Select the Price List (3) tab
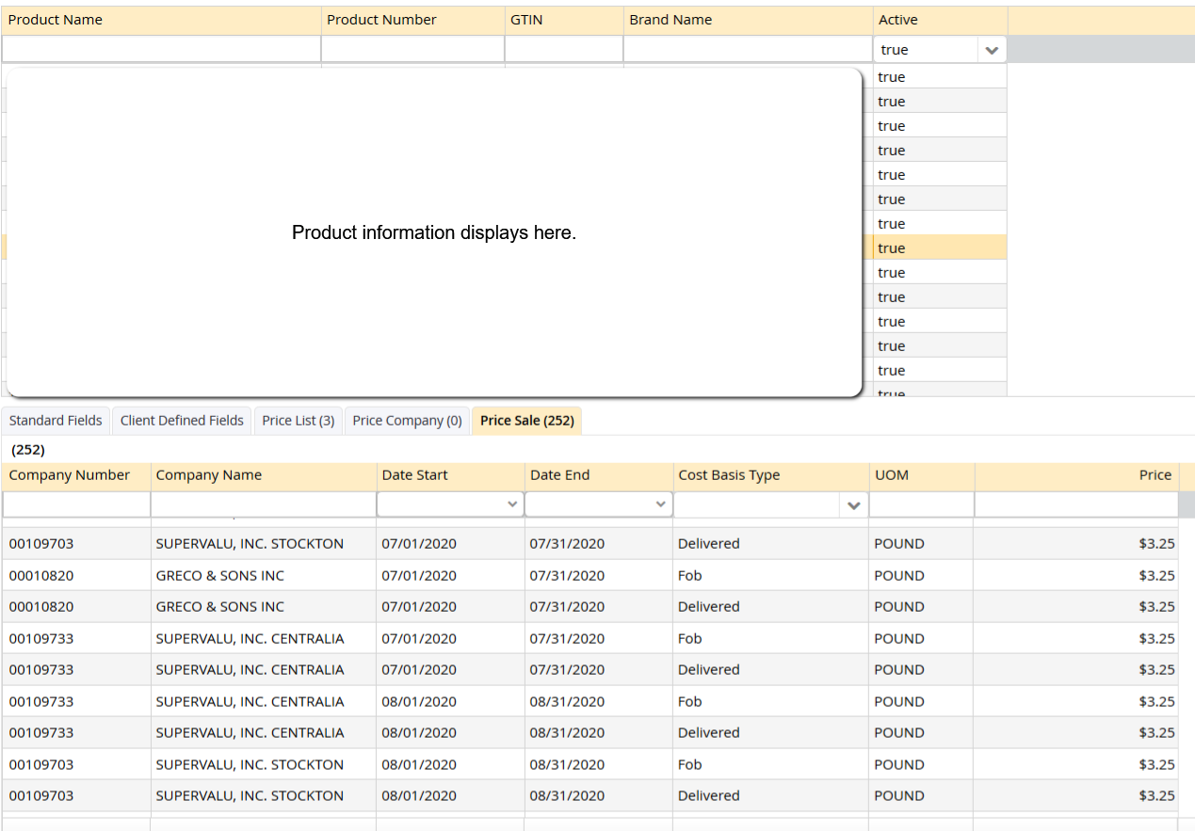Screen dimensions: 1195x831 pyautogui.click(x=298, y=421)
